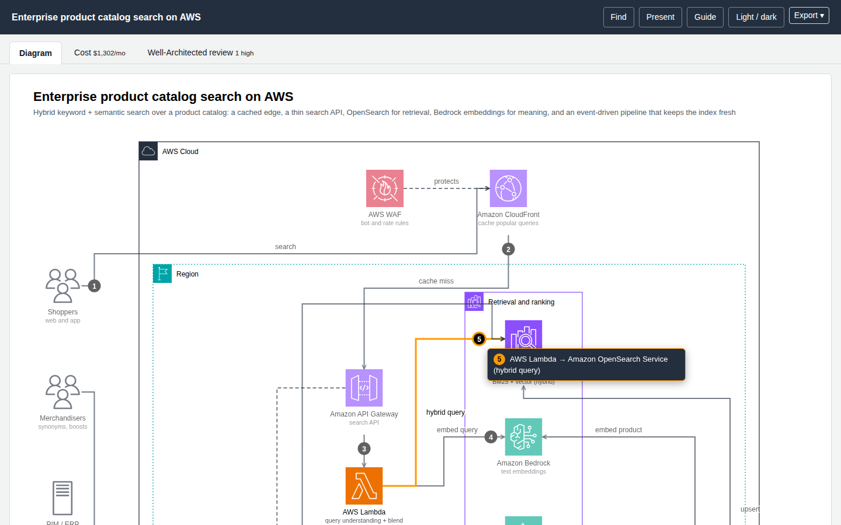Open the Export dropdown menu
This screenshot has height=525, width=841.
(x=809, y=15)
